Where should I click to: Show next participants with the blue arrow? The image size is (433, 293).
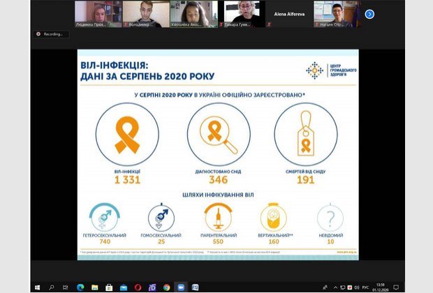(369, 14)
